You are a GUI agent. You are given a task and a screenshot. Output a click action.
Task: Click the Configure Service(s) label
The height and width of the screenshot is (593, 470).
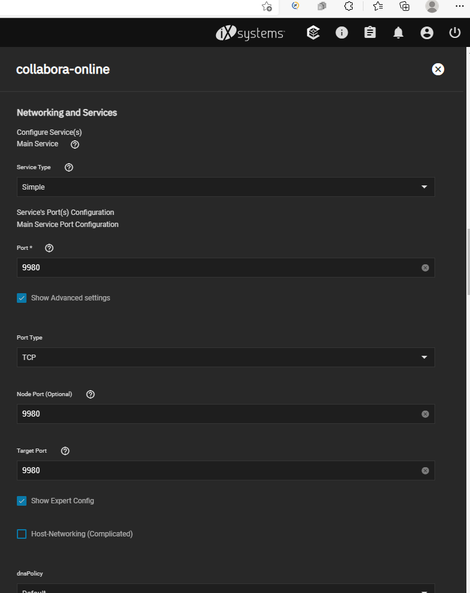49,132
